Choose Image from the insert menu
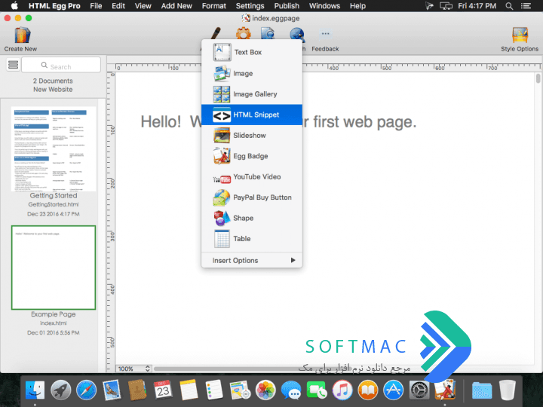 point(252,73)
